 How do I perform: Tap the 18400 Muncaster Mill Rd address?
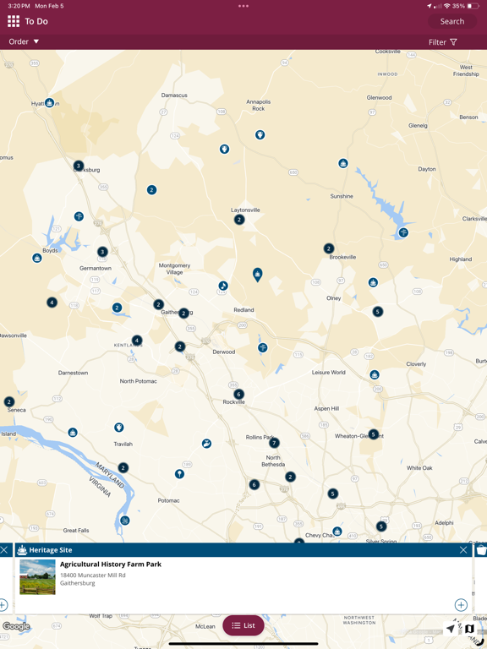point(93,575)
